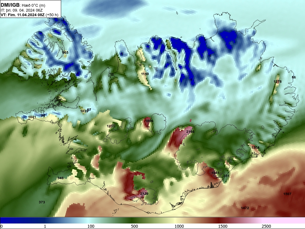
Task: Click the '1000' tick on the color scale
Action: pos(179,226)
